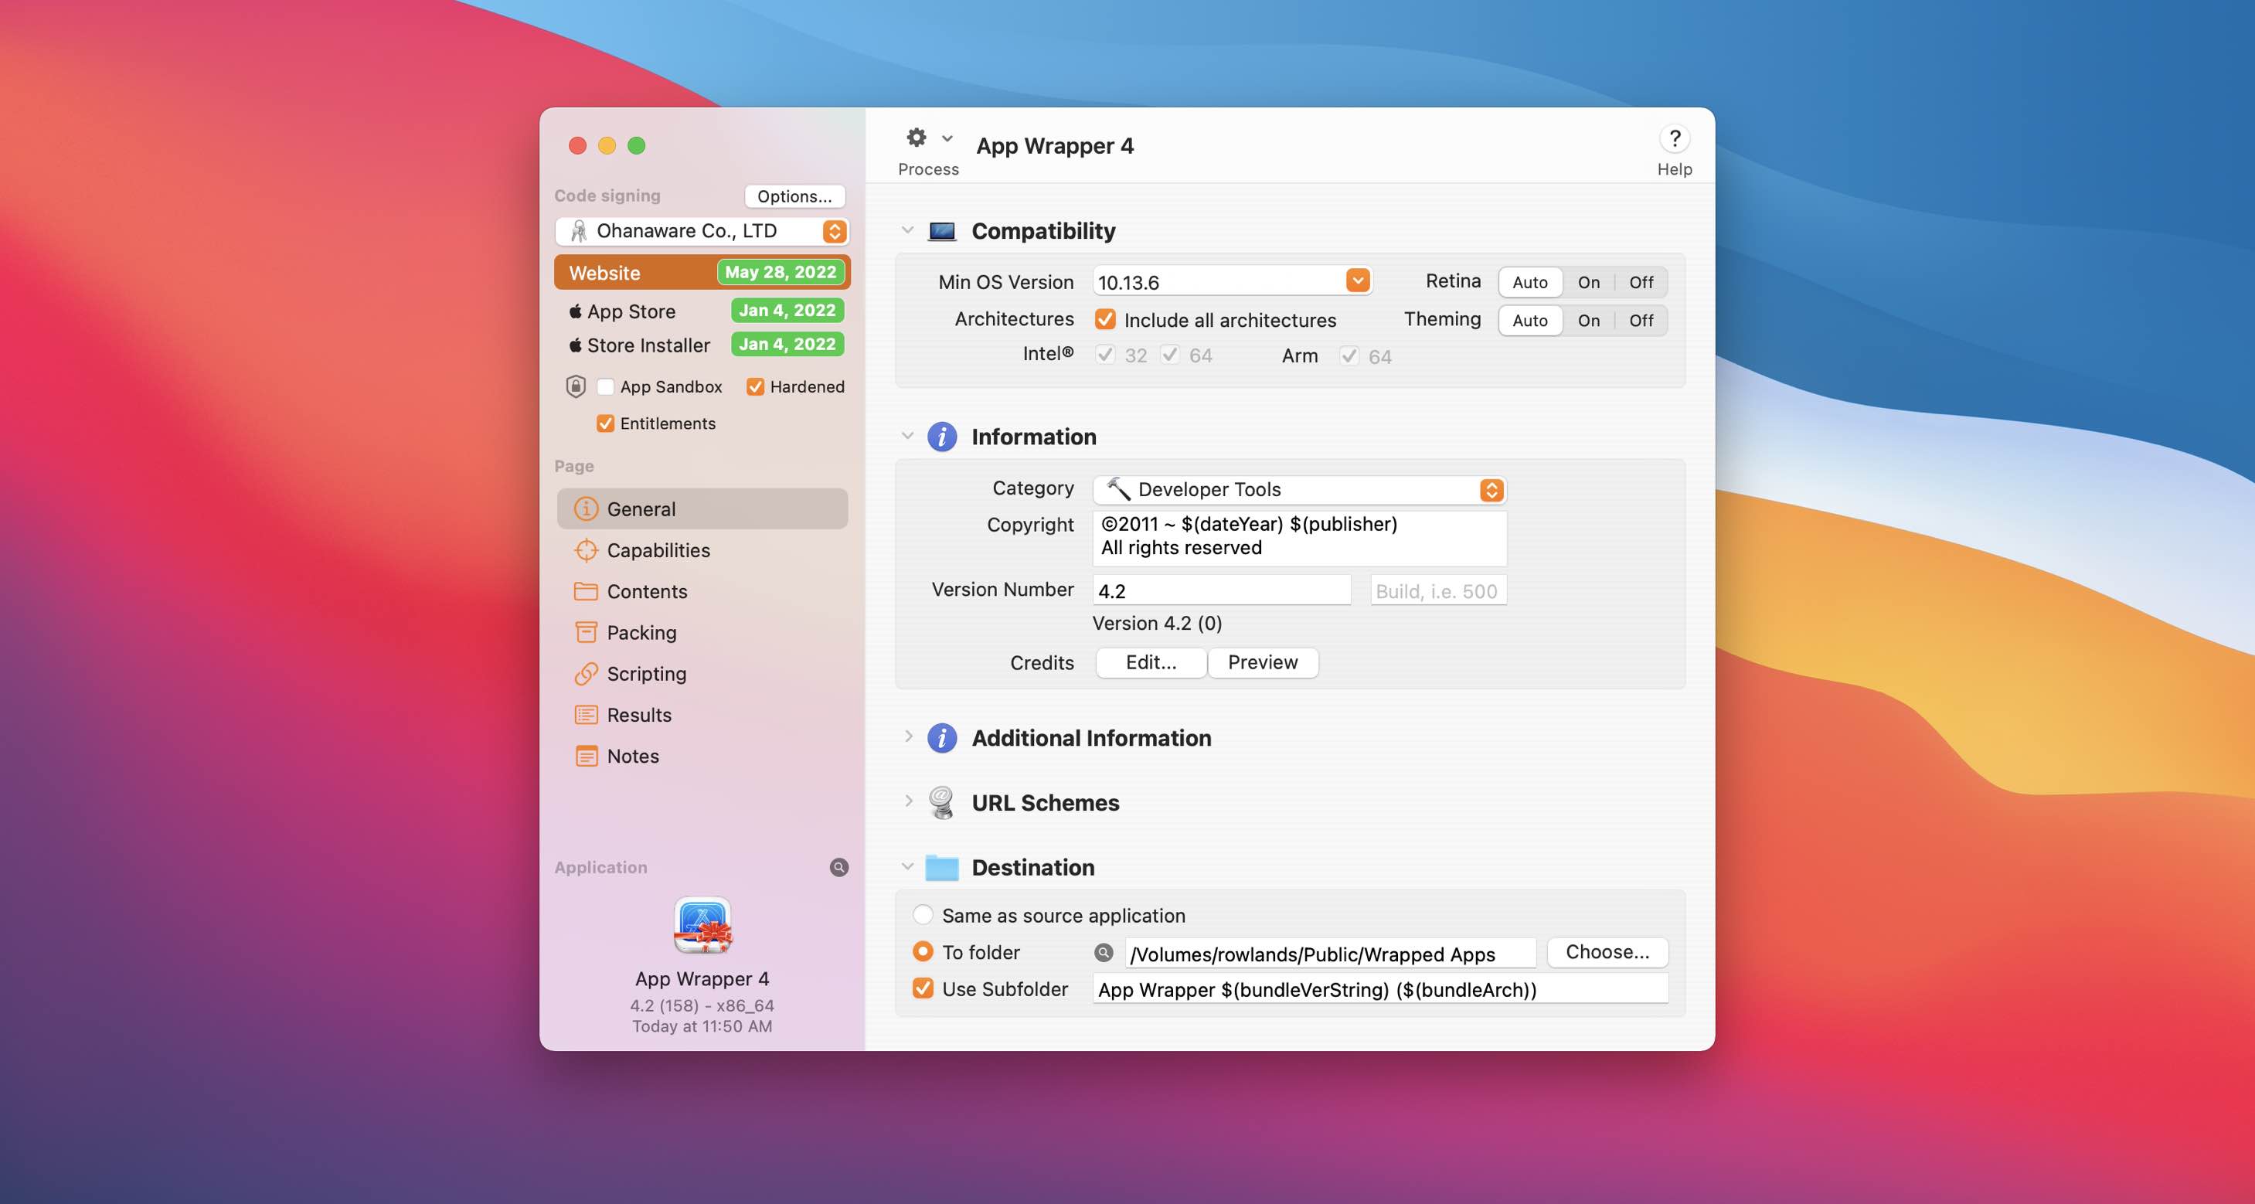Image resolution: width=2255 pixels, height=1204 pixels.
Task: Click the hammer icon in the Category popup
Action: 1119,488
